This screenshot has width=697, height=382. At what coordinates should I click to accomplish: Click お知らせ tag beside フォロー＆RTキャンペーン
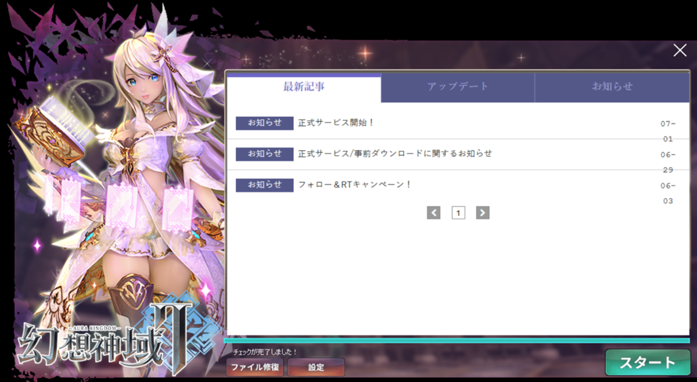pos(264,185)
